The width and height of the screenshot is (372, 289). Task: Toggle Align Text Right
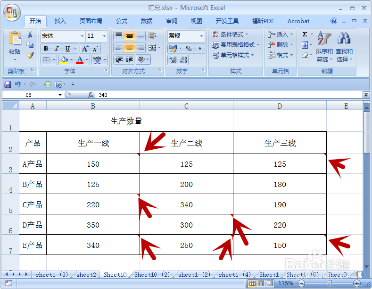tap(140, 48)
